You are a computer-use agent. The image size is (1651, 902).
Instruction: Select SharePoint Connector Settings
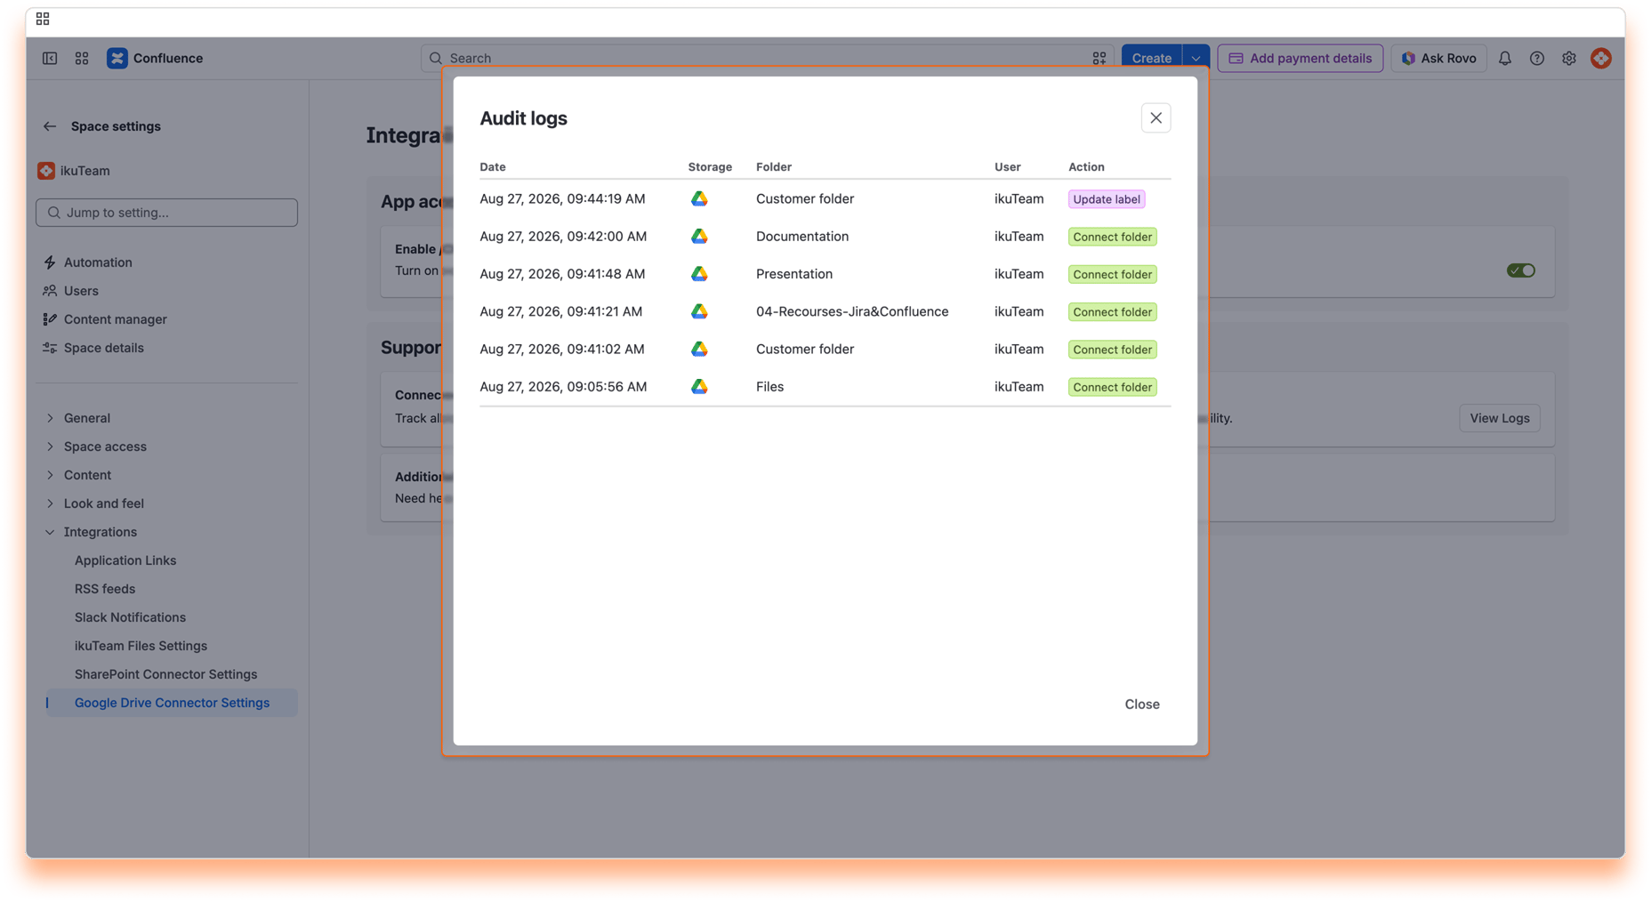[165, 674]
